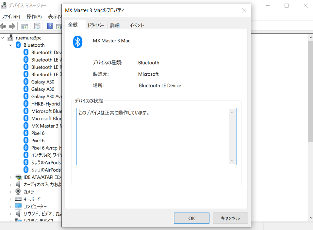Maximize the Device Manager window
Image resolution: width=313 pixels, height=230 pixels.
point(287,6)
